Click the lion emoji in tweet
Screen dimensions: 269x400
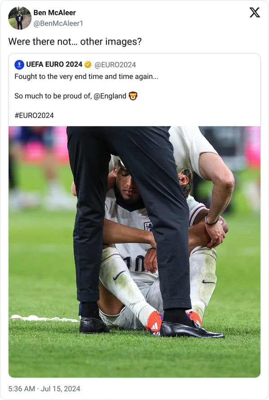[133, 96]
